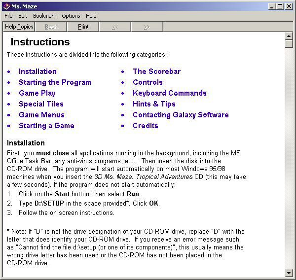Image resolution: width=296 pixels, height=280 pixels.
Task: Jump to the Game Play section
Action: [37, 93]
